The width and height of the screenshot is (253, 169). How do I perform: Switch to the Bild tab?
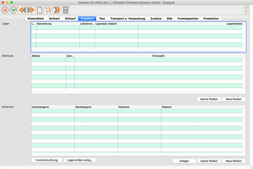tap(169, 19)
